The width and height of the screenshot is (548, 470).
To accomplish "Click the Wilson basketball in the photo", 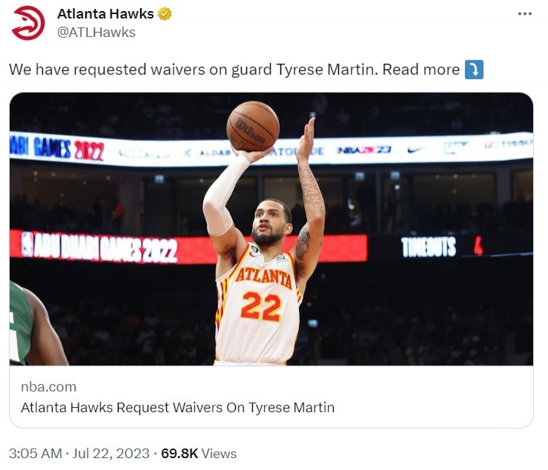I will pos(253,126).
